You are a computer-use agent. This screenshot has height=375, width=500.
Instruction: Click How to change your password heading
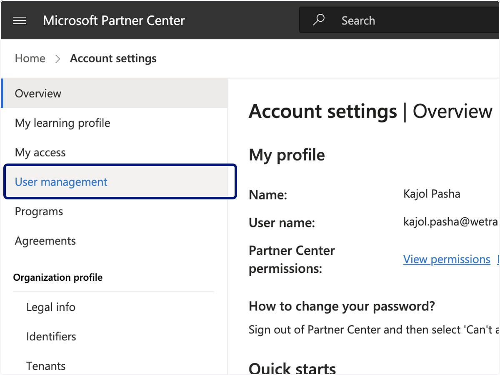pyautogui.click(x=342, y=306)
